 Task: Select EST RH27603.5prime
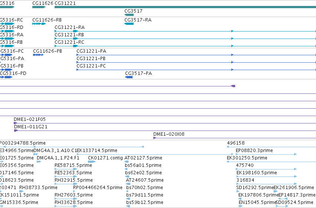(x=74, y=195)
